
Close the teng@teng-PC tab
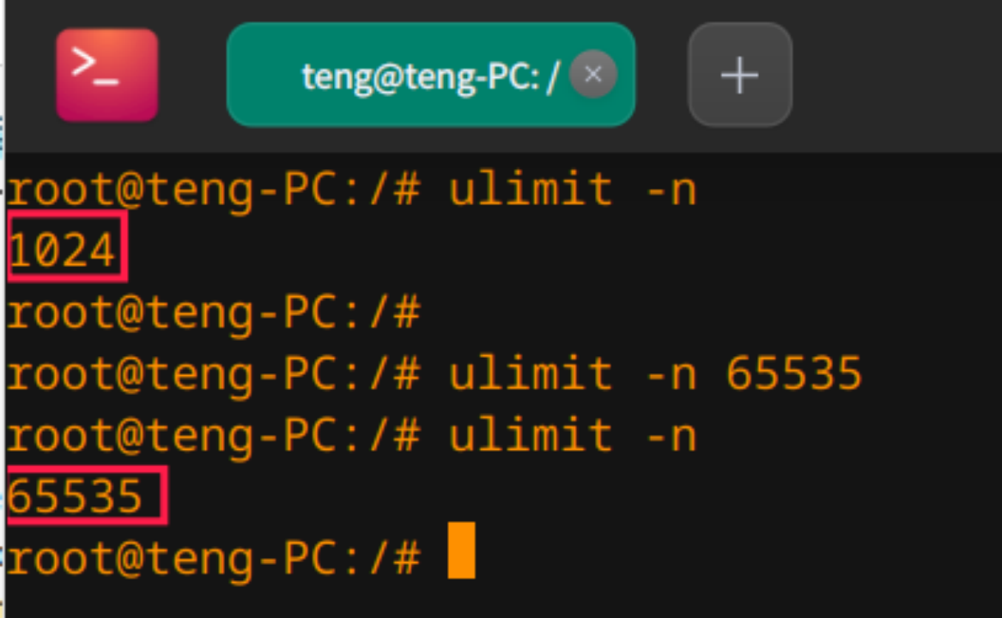tap(593, 74)
